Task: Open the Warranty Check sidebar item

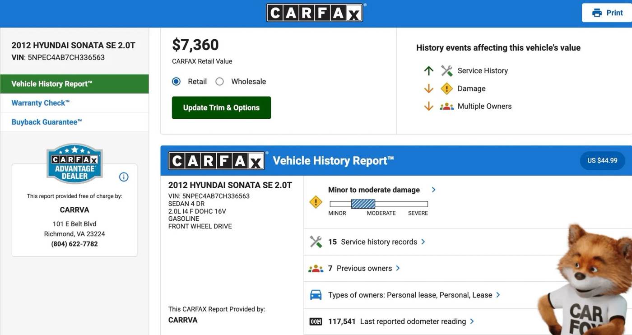Action: click(74, 103)
